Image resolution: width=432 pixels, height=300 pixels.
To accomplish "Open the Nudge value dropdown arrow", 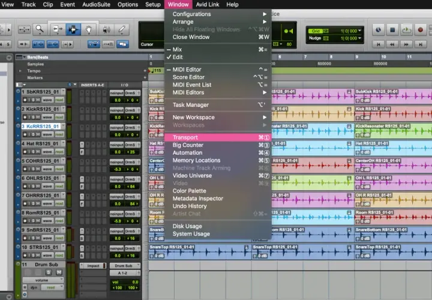I will (359, 38).
